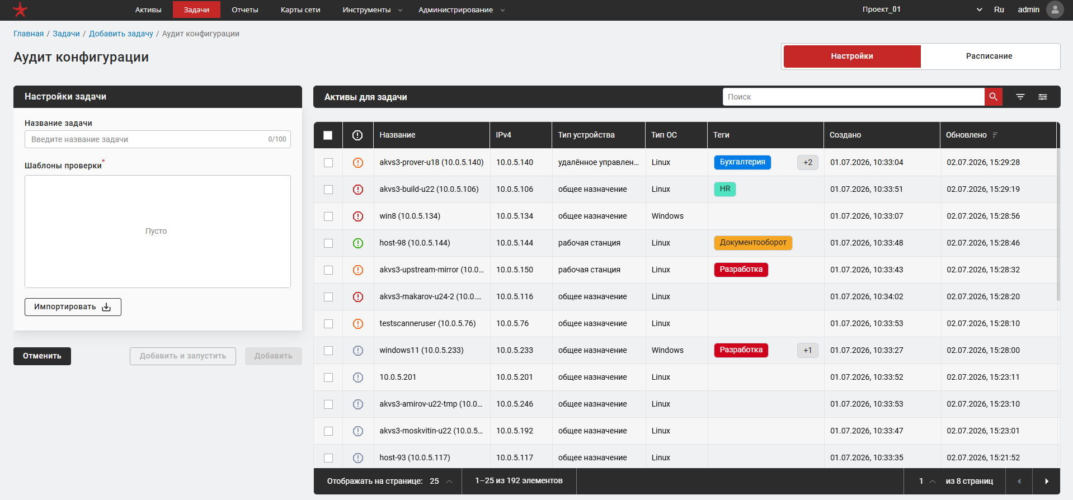
Task: Click sort icon next to Обновлено
Action: point(995,135)
